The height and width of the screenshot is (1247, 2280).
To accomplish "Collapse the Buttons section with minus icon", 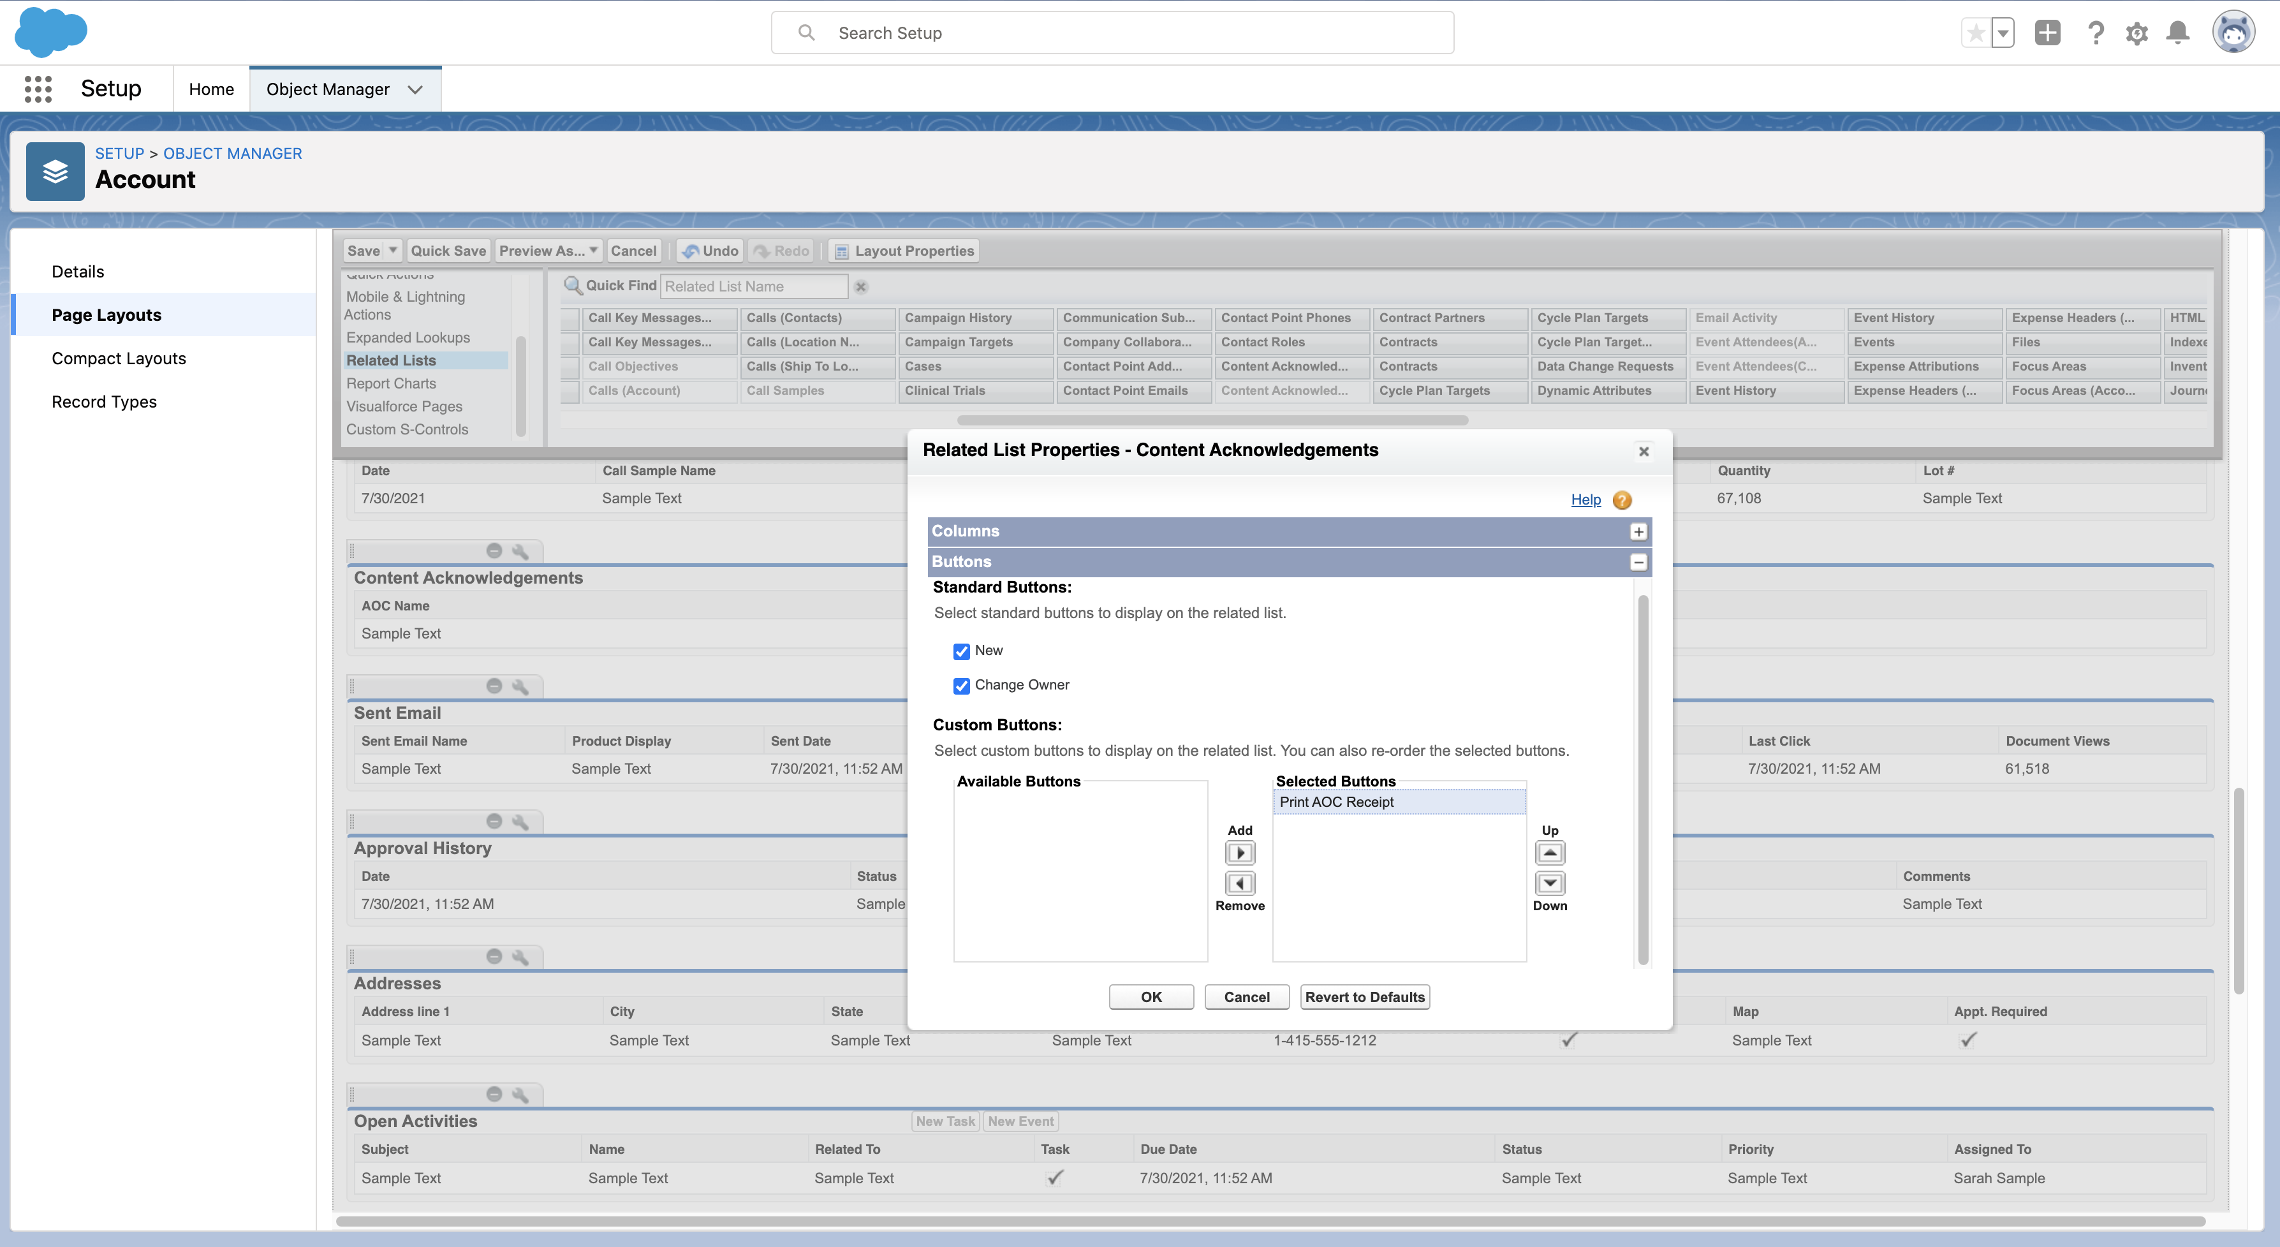I will 1638,562.
